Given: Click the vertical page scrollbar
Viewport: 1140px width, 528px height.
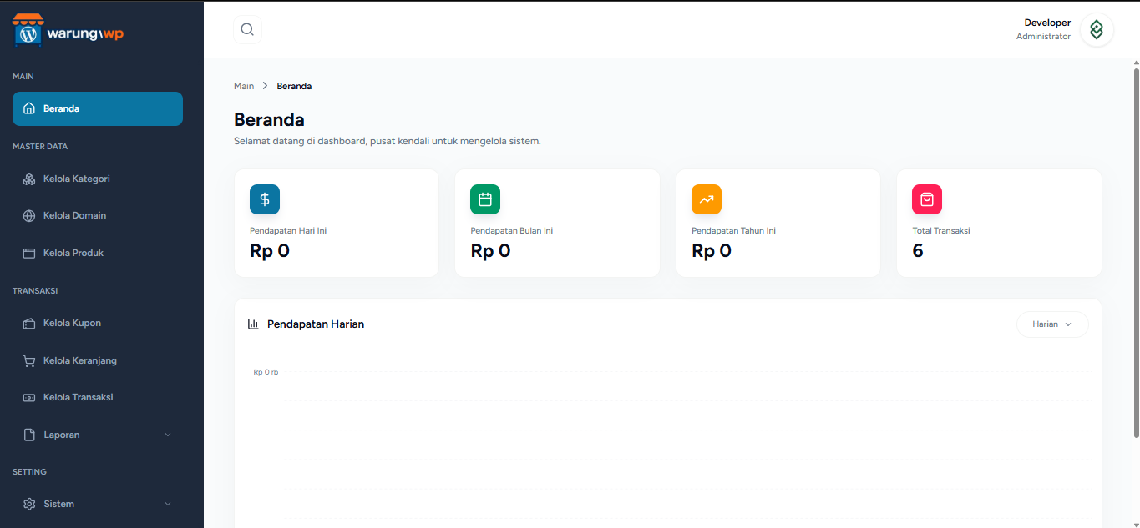Looking at the screenshot, I should click(x=1136, y=250).
